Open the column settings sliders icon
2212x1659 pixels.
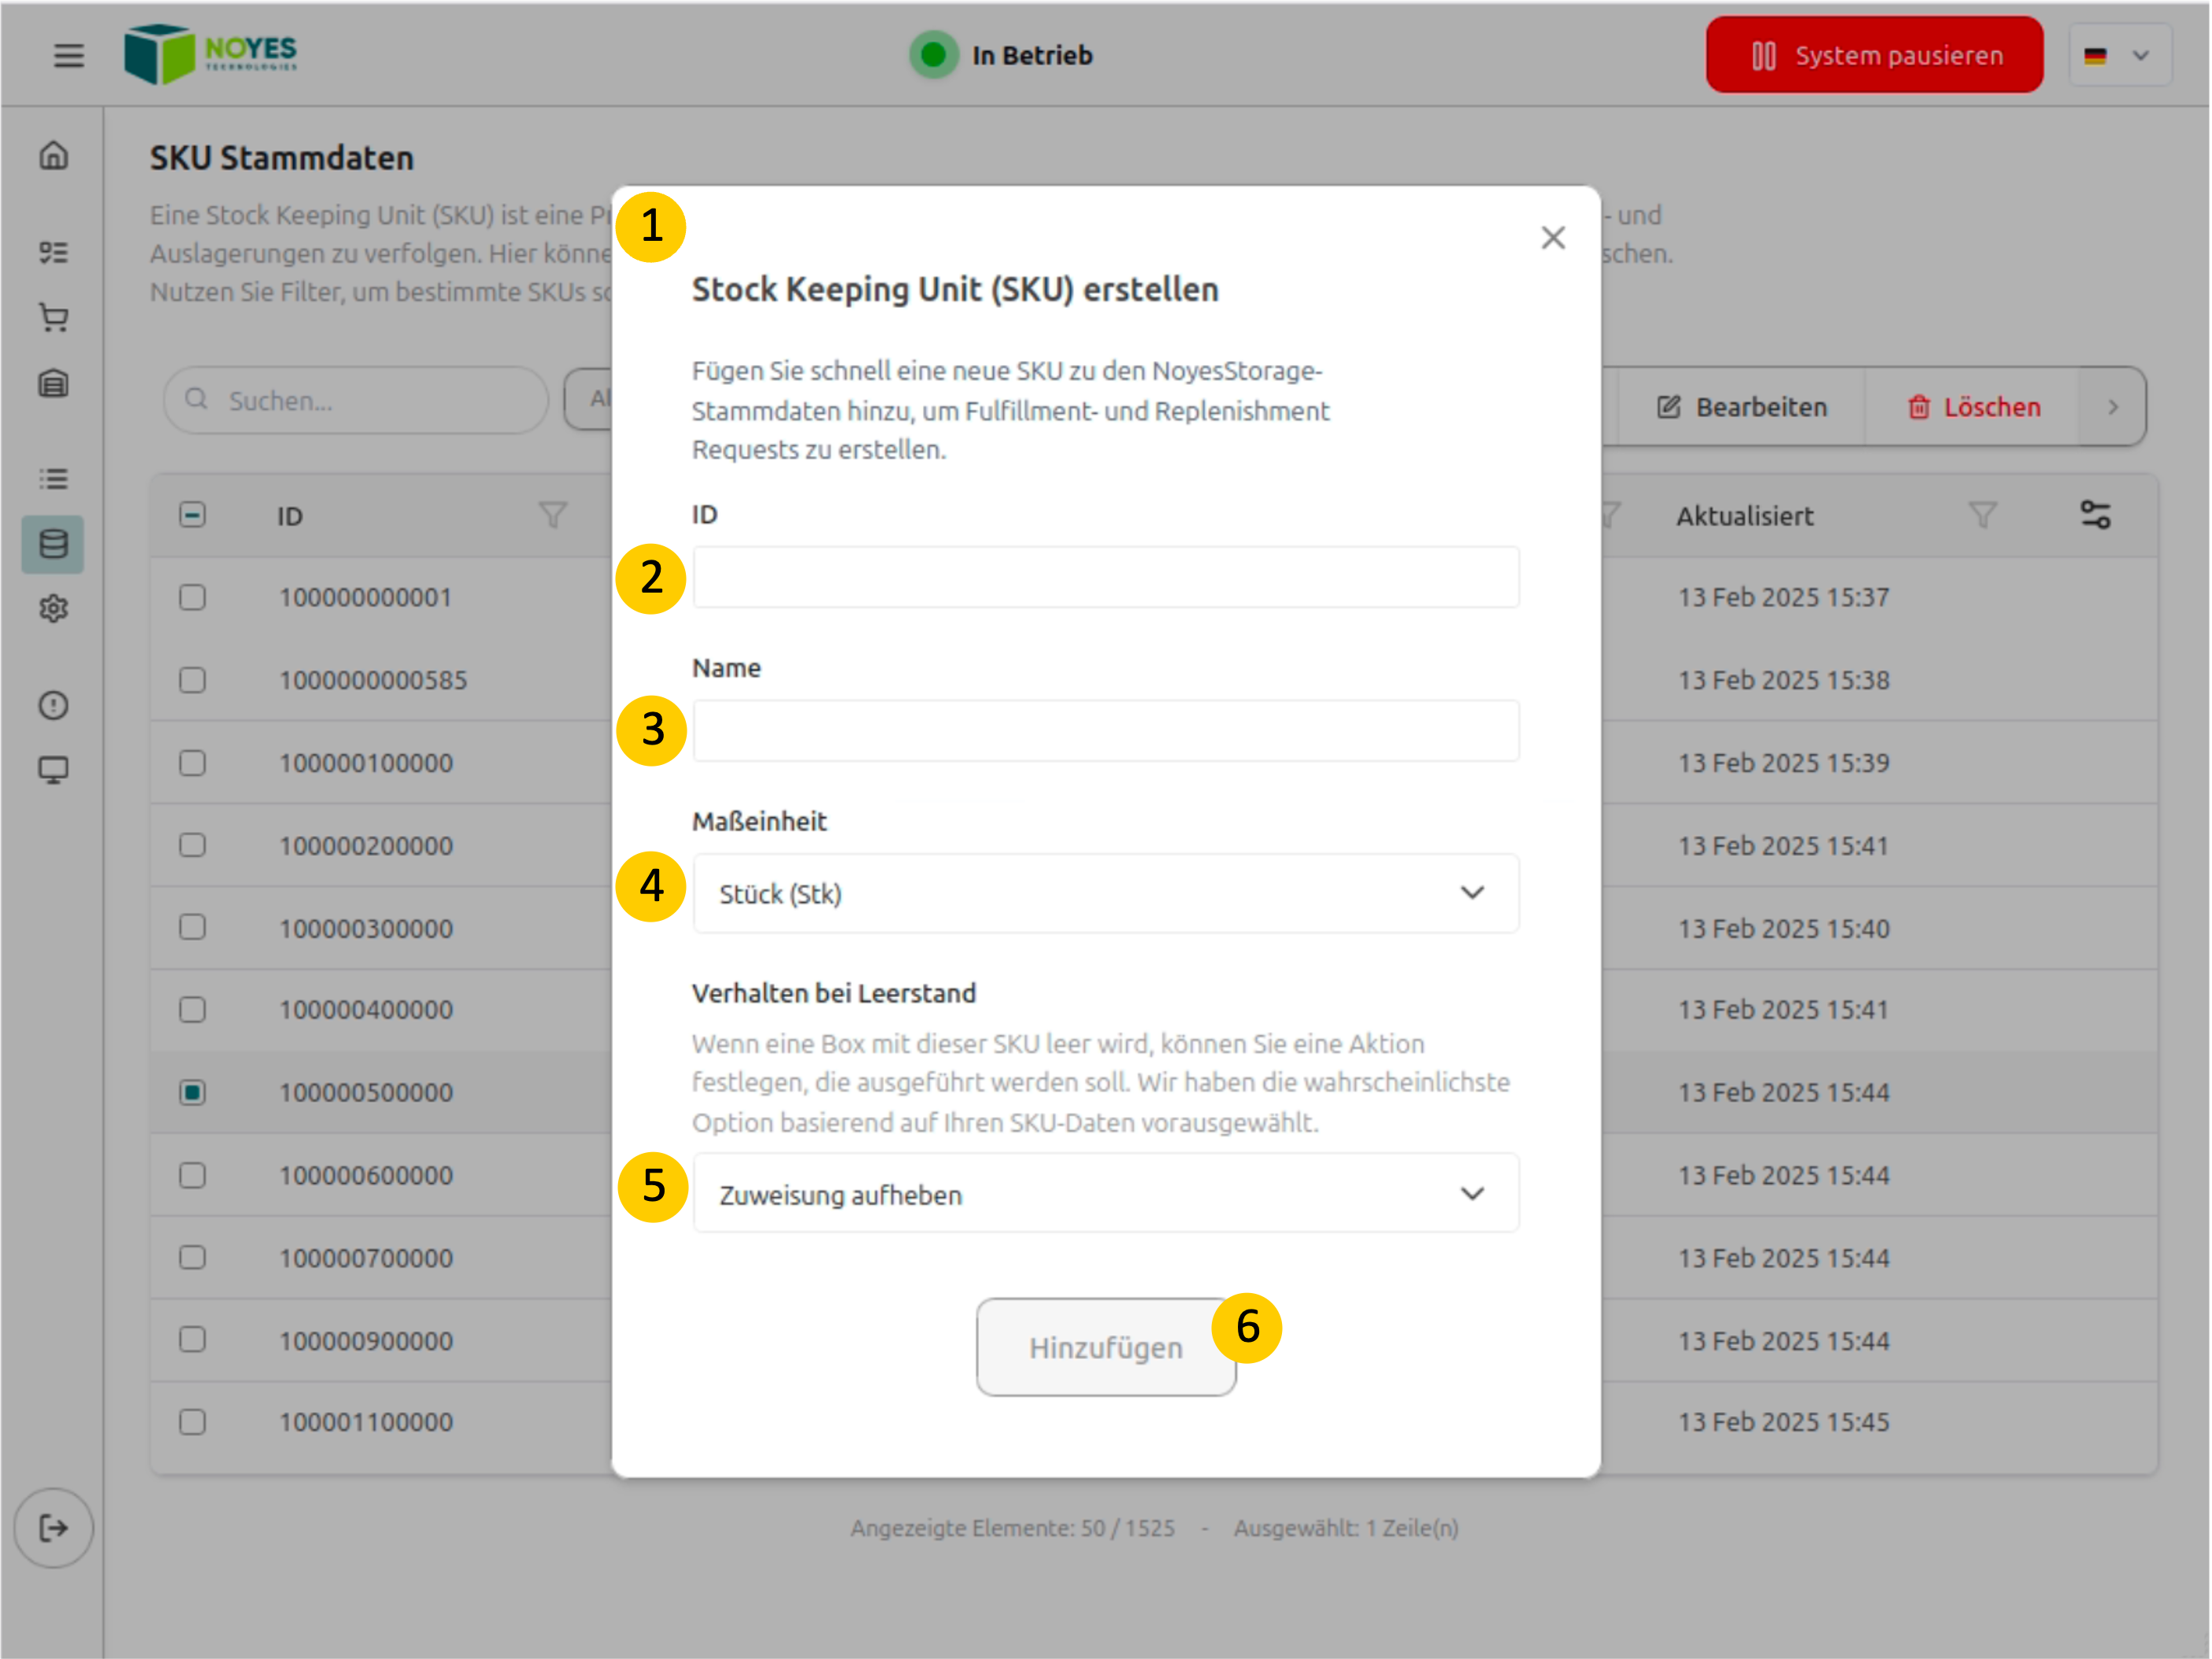click(x=2095, y=515)
